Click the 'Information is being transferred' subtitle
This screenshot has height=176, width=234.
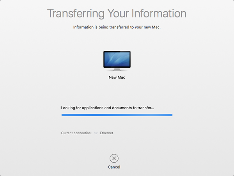pyautogui.click(x=117, y=27)
